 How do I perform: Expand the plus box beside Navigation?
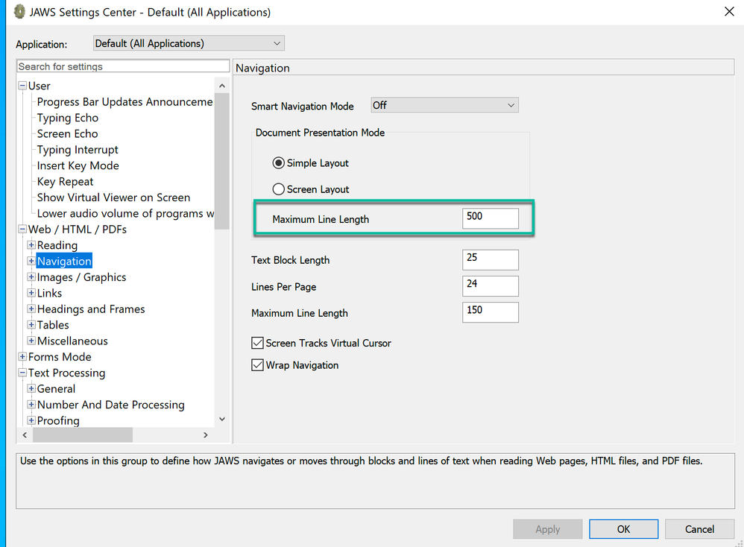[x=31, y=261]
